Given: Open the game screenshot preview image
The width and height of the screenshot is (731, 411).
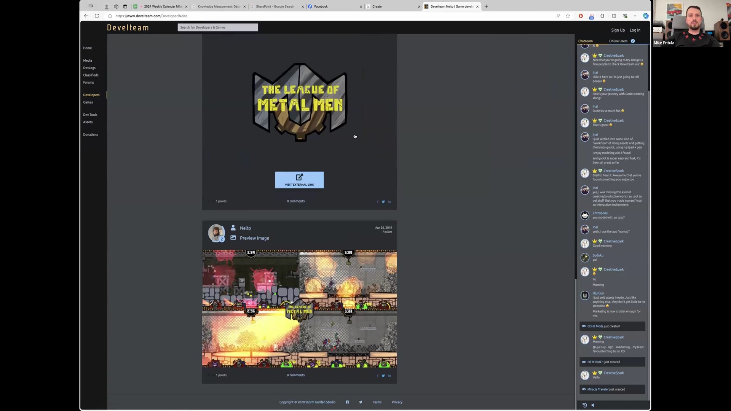Looking at the screenshot, I should click(299, 309).
